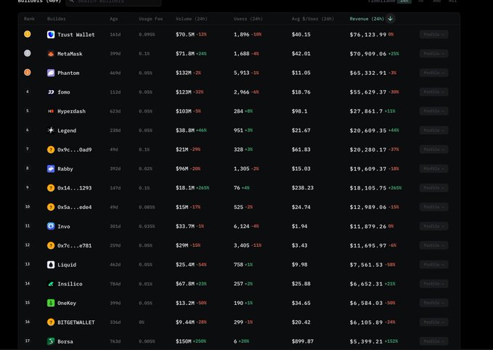This screenshot has height=350, width=493.
Task: Click the question-mark icon for 0x7c...e781
Action: 51,245
